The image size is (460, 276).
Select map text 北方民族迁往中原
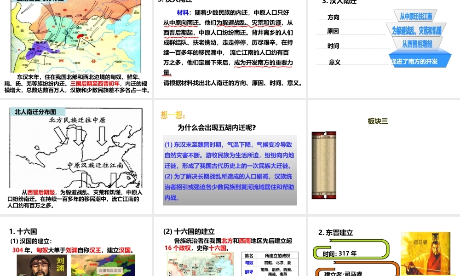(77, 120)
